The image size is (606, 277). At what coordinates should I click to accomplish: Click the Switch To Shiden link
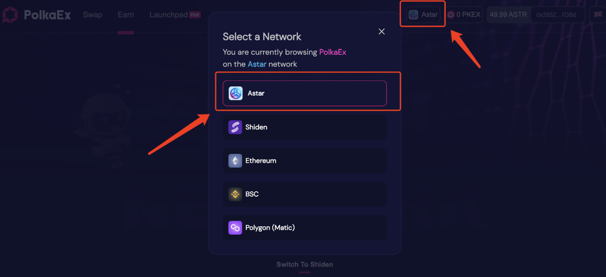(305, 265)
